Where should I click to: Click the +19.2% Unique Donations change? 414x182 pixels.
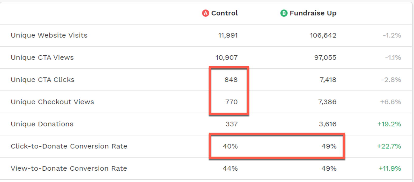pyautogui.click(x=389, y=124)
